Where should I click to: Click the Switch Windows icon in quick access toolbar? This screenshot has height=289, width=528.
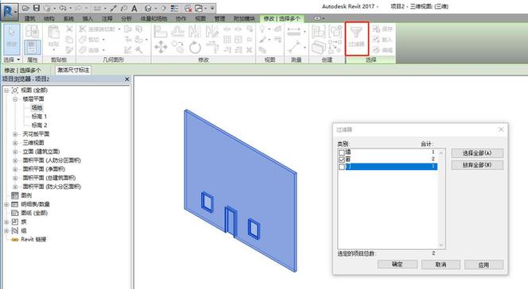pos(199,8)
